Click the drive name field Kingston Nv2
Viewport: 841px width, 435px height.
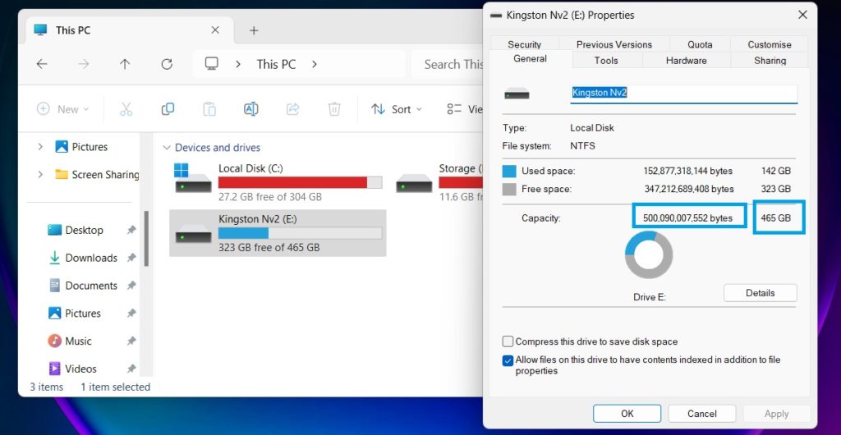click(x=683, y=94)
